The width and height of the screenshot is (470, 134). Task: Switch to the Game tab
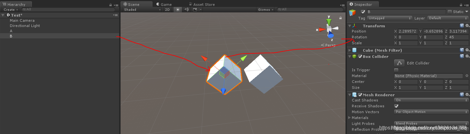pyautogui.click(x=164, y=4)
